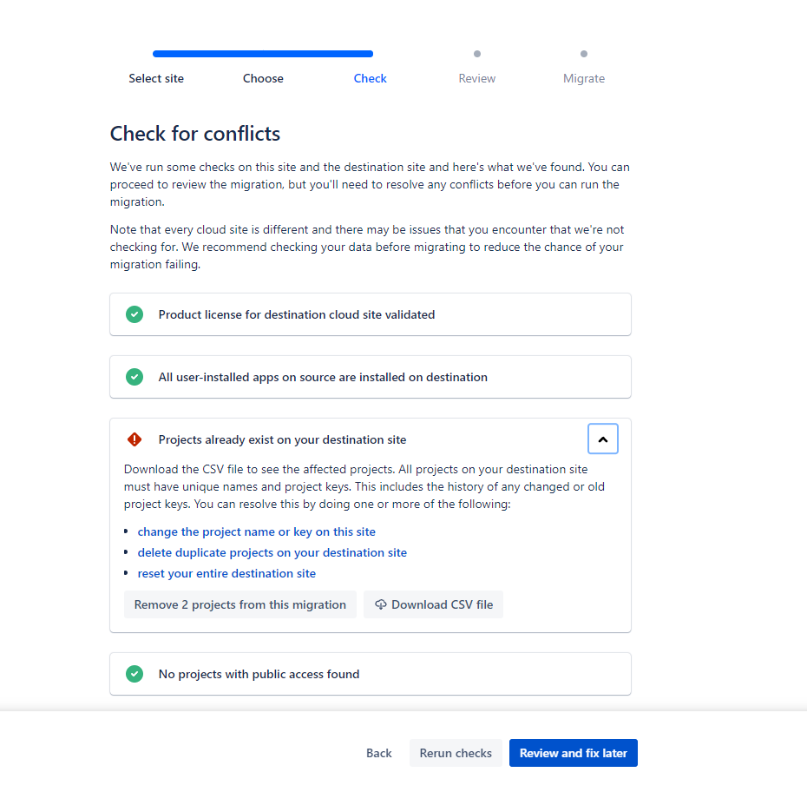This screenshot has width=807, height=792.
Task: Click red error icon beside projects already exist
Action: pos(134,439)
